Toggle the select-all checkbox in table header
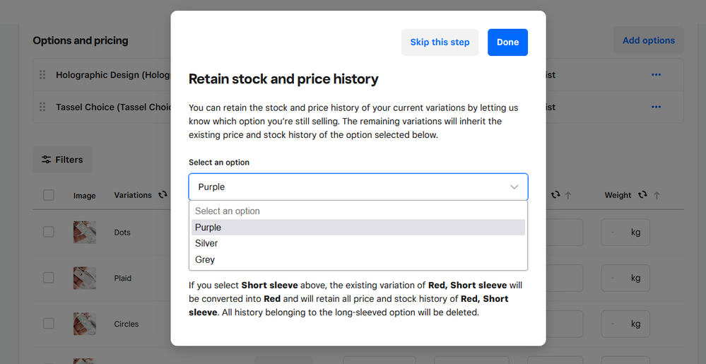Image resolution: width=706 pixels, height=364 pixels. 49,195
